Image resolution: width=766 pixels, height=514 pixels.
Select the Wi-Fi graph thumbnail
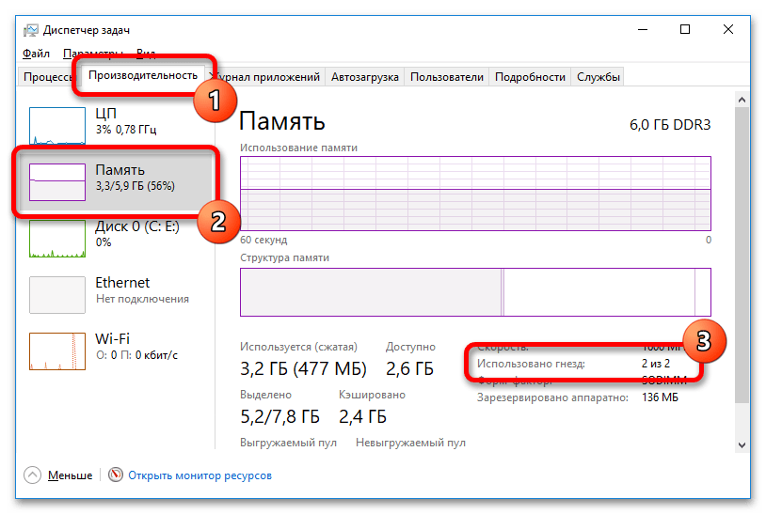coord(57,350)
